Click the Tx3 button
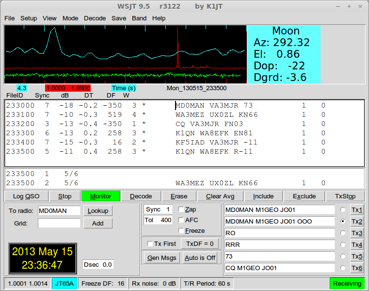Image resolution: width=369 pixels, height=291 pixels. 357,233
